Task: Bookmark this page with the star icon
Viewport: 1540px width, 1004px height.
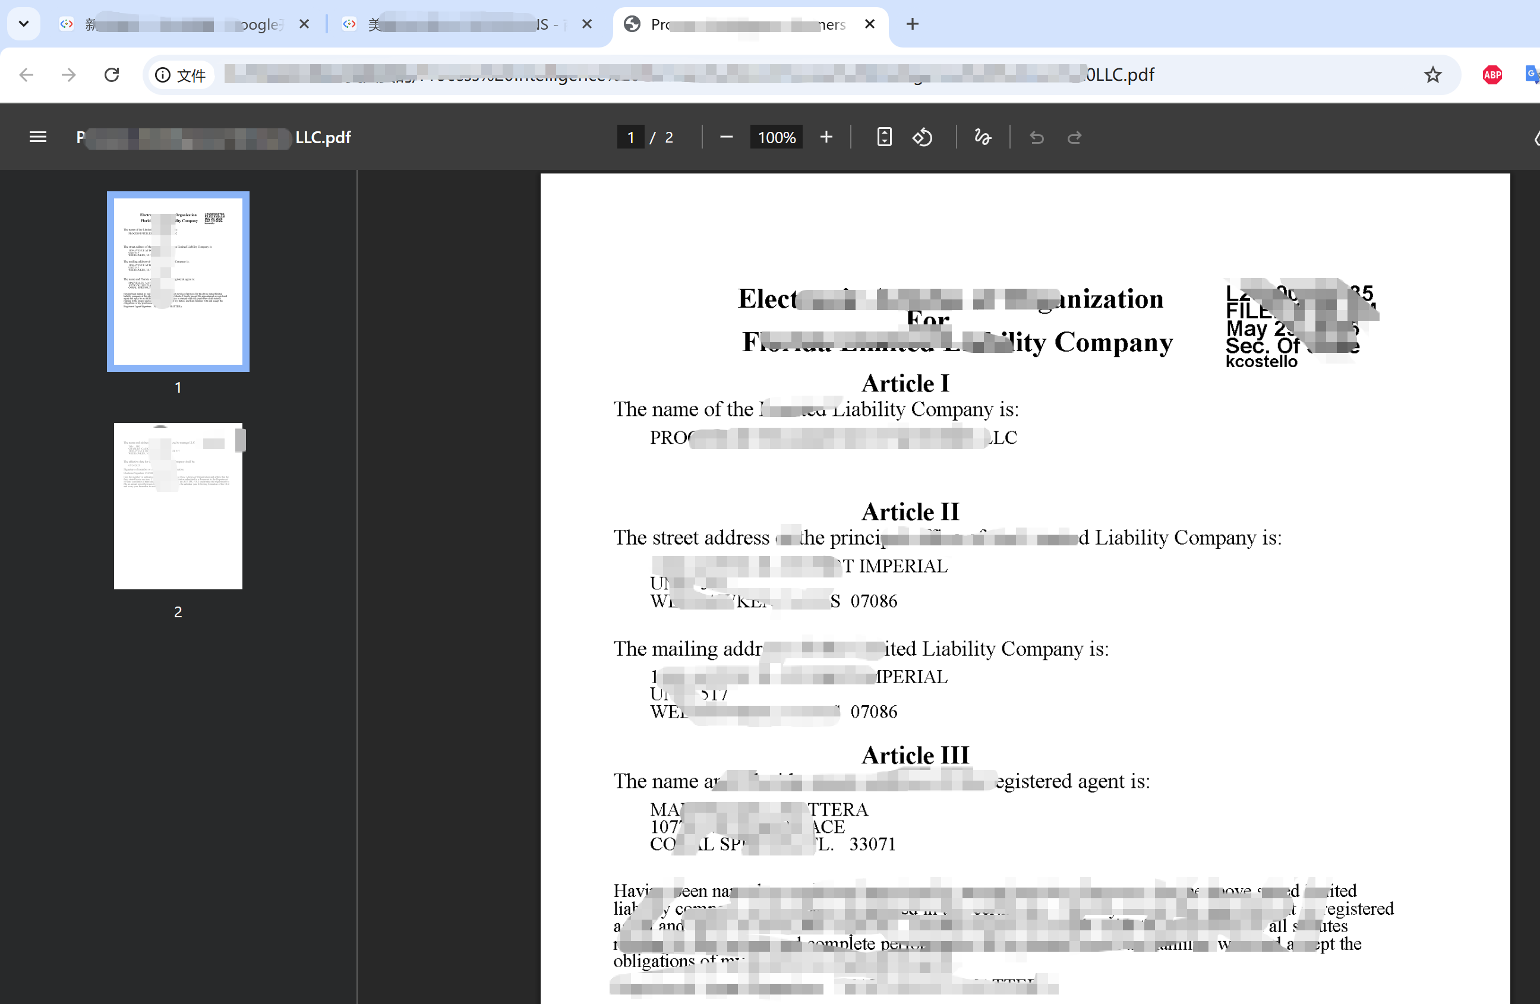Action: (x=1432, y=75)
